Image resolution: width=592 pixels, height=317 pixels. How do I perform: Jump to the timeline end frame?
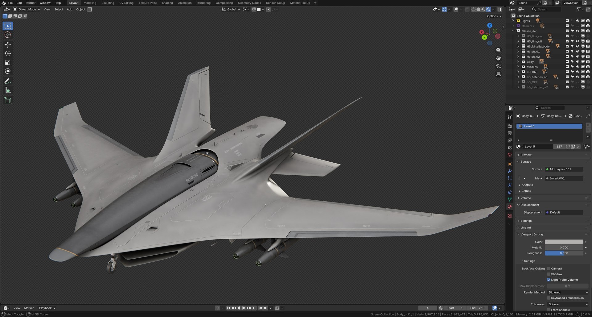254,308
